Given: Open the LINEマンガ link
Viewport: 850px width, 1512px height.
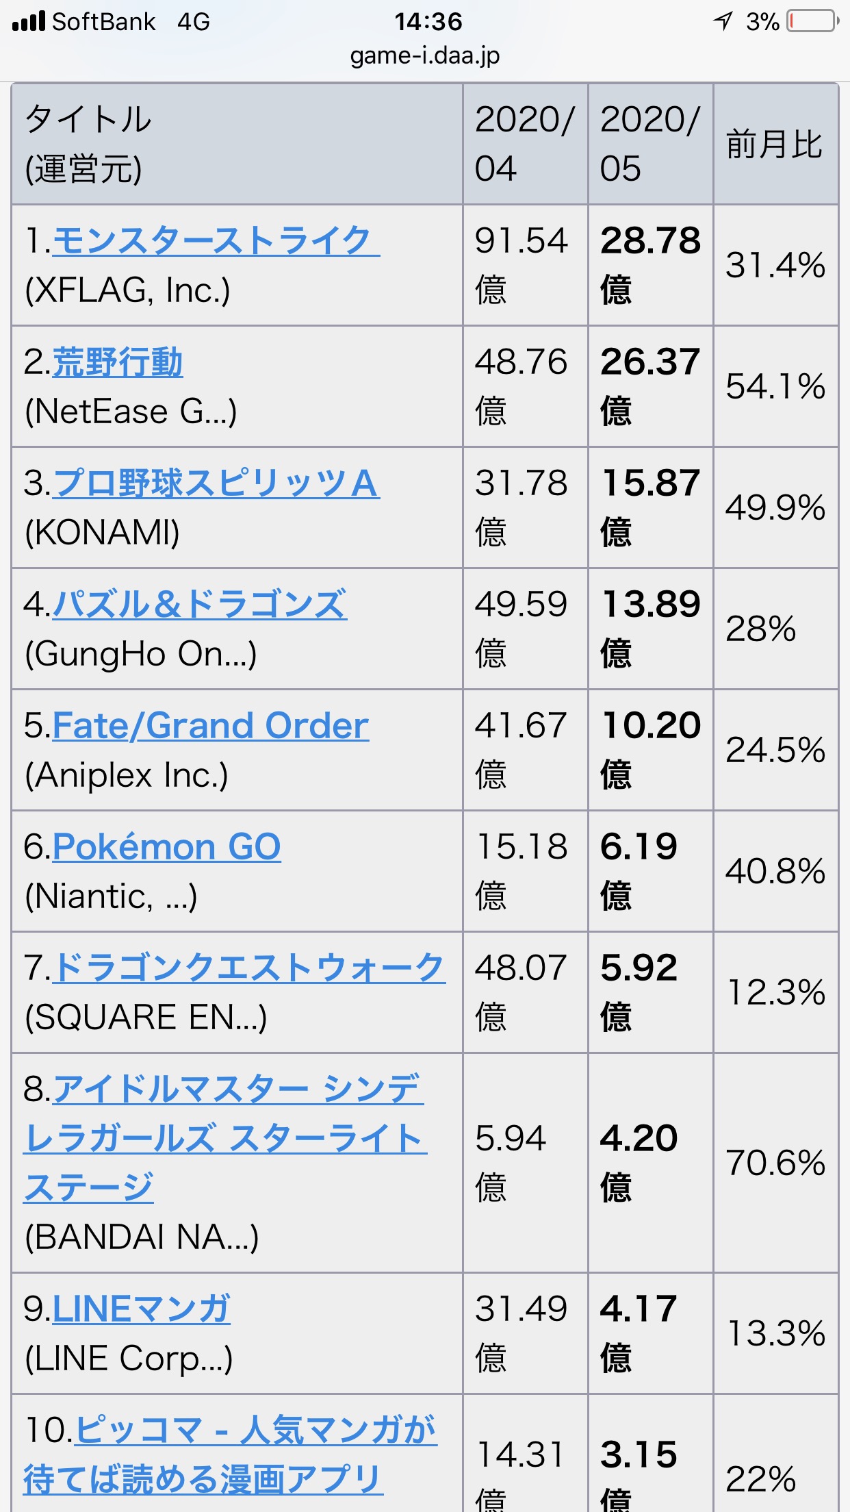Looking at the screenshot, I should click(141, 1309).
